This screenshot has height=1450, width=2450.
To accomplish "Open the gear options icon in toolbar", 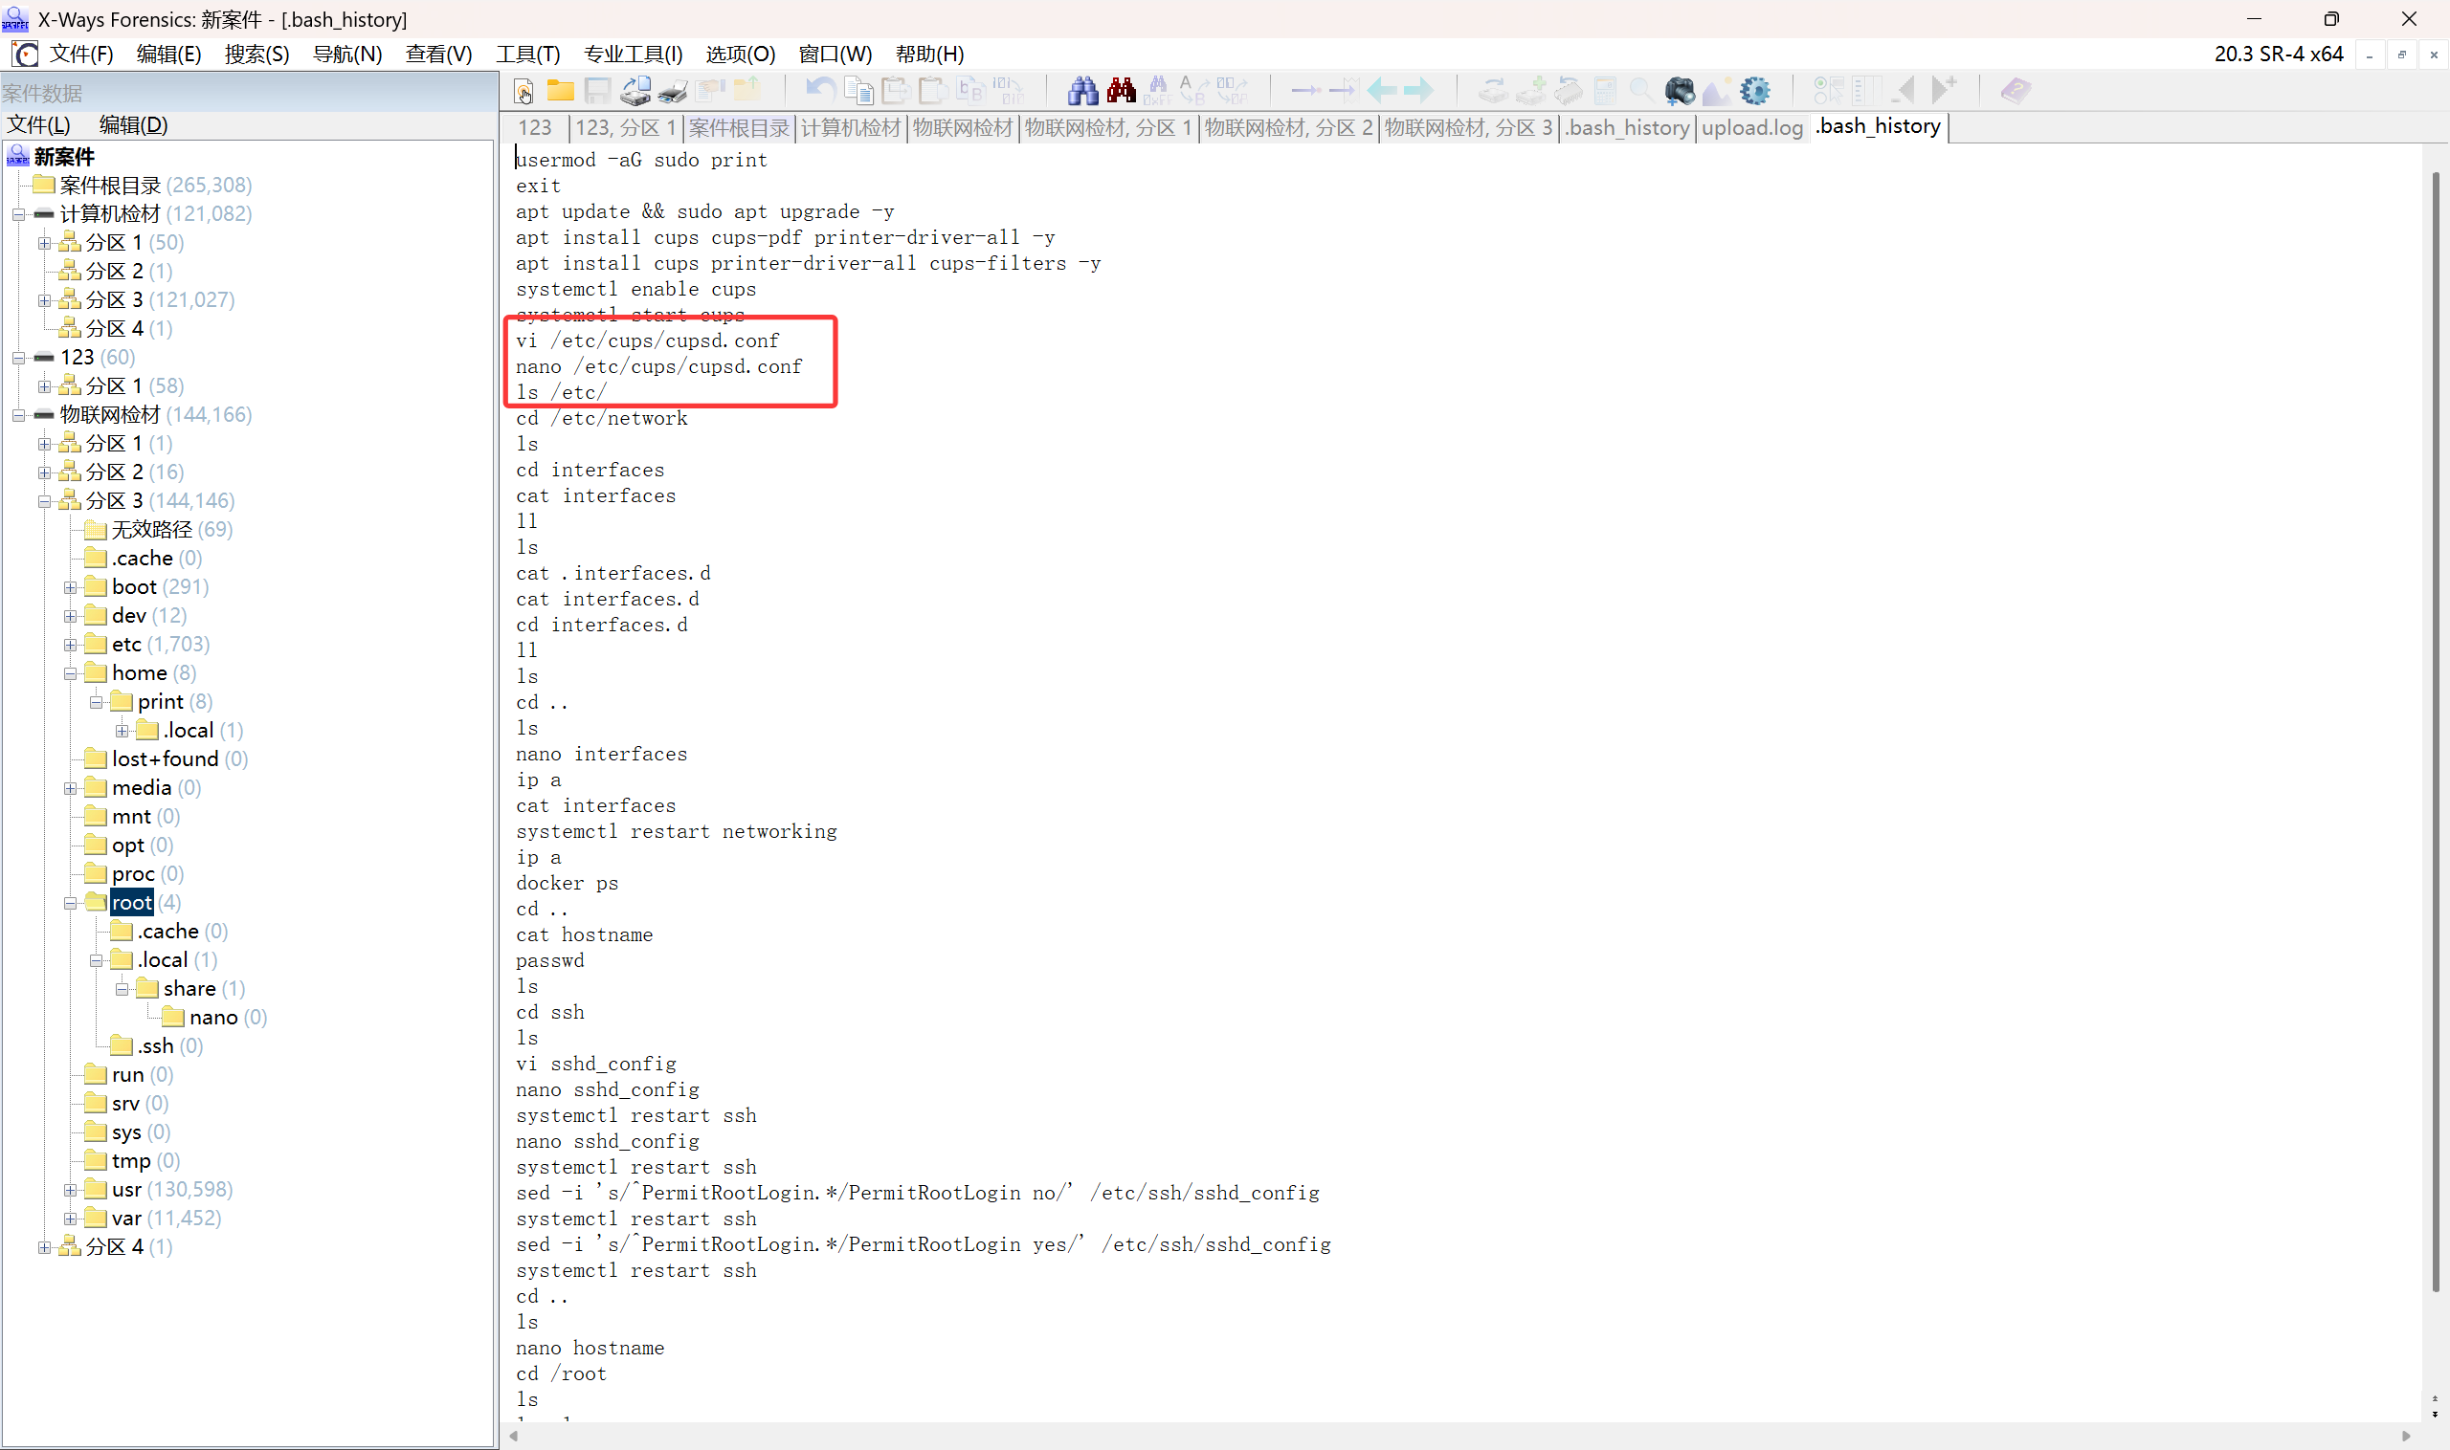I will (x=1755, y=91).
